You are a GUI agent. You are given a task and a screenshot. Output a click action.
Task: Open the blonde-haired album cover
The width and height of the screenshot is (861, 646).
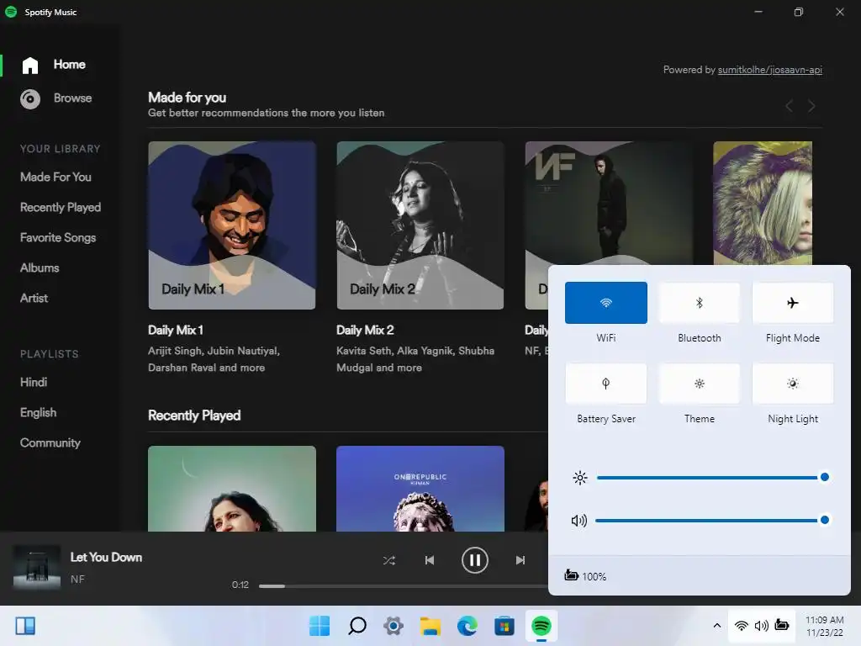pos(763,204)
